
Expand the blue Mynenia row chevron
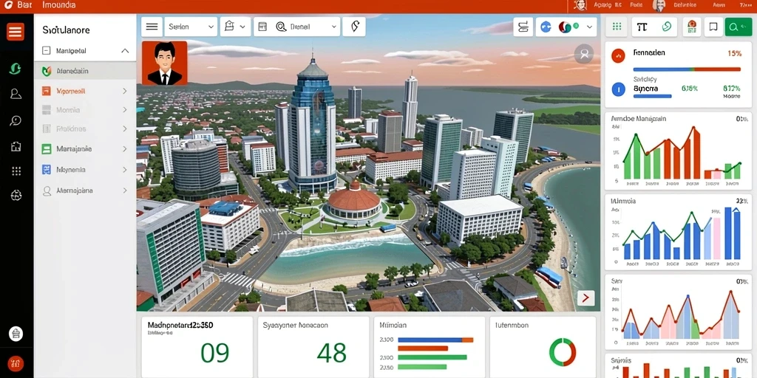coord(125,170)
